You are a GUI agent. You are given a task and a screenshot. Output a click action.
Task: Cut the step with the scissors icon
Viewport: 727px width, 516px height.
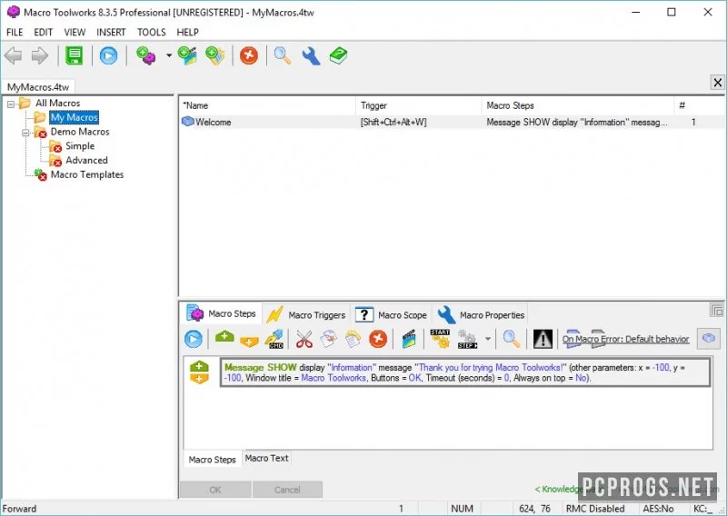pos(304,340)
